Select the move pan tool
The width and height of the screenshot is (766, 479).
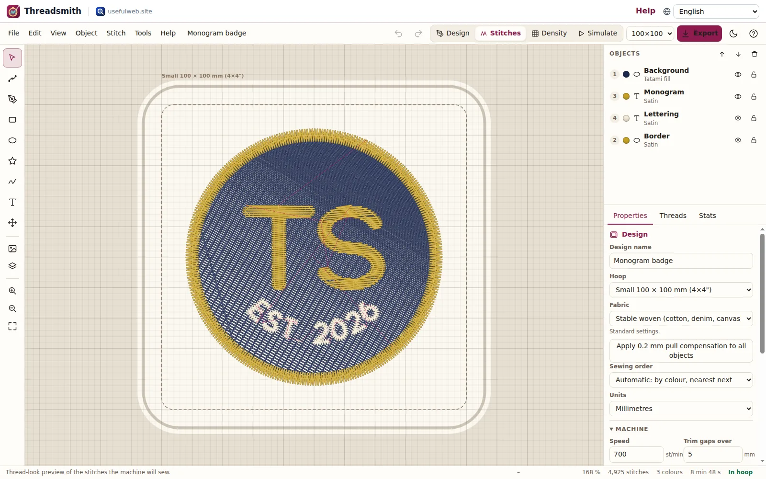pos(12,223)
